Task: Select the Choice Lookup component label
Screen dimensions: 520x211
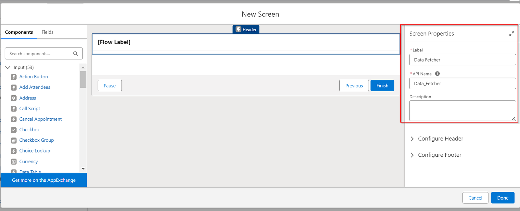Action: pos(35,151)
